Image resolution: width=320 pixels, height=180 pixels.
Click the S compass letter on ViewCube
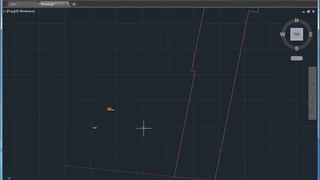296,48
